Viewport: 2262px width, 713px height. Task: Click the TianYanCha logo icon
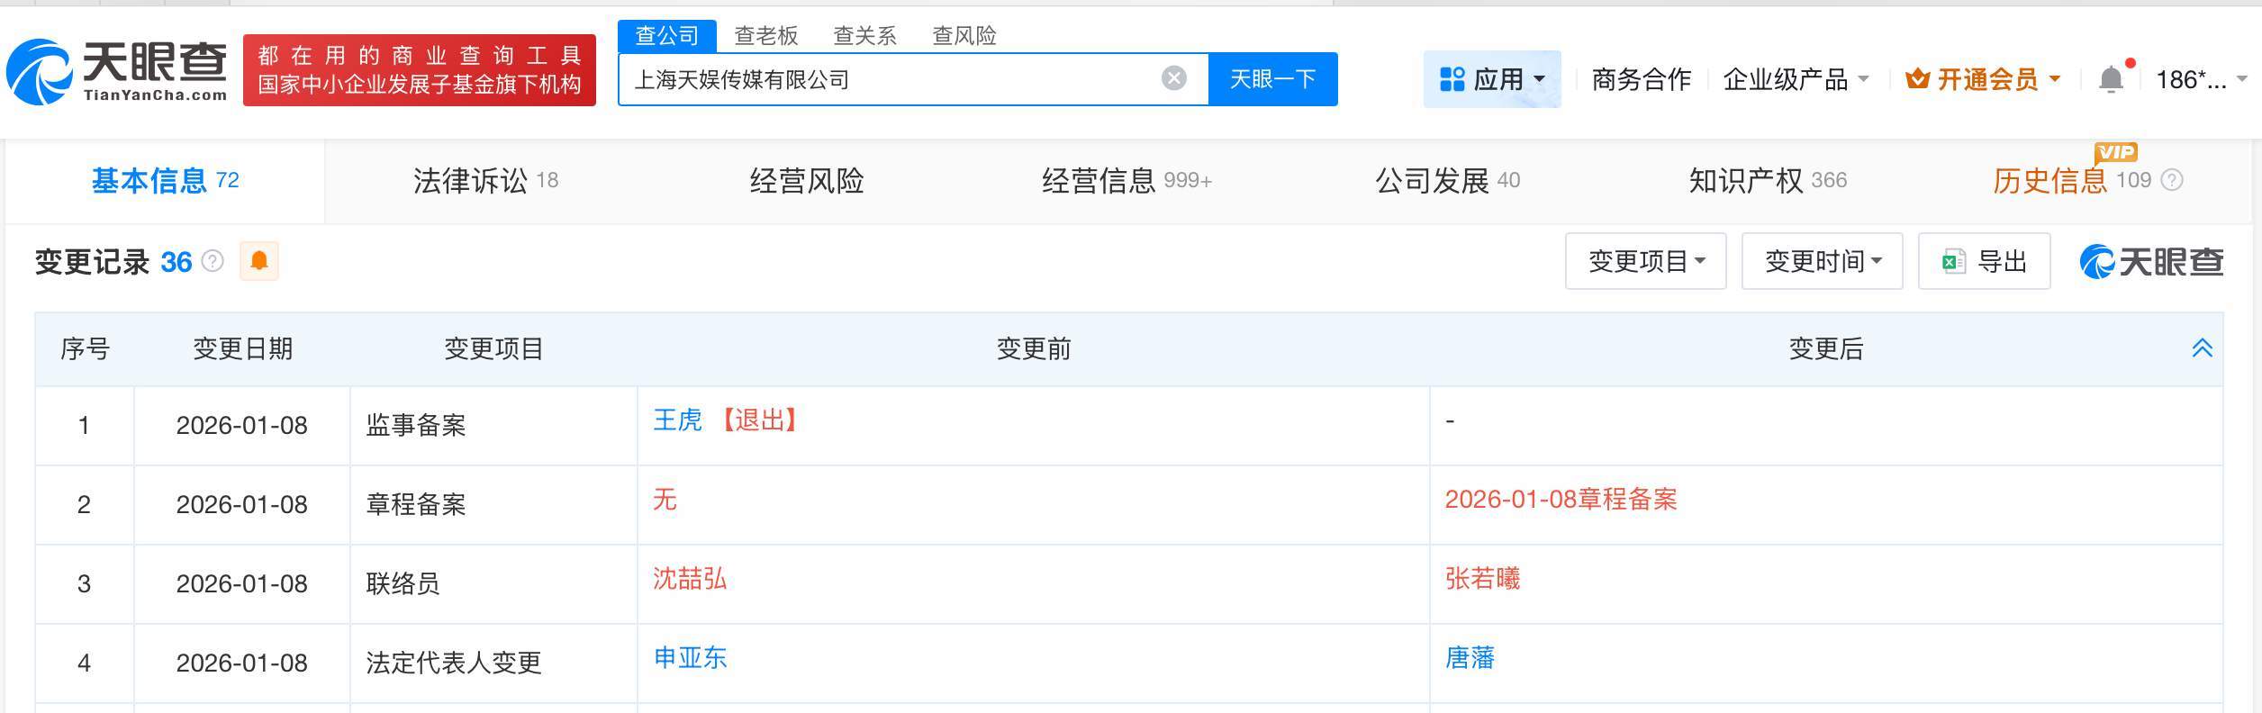pos(40,72)
